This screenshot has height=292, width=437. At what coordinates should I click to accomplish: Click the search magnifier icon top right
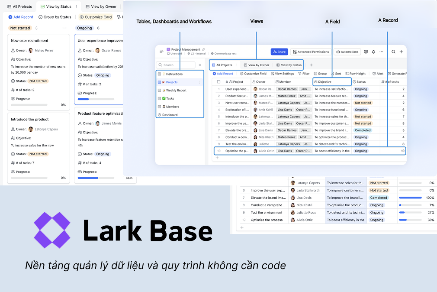pyautogui.click(x=393, y=52)
